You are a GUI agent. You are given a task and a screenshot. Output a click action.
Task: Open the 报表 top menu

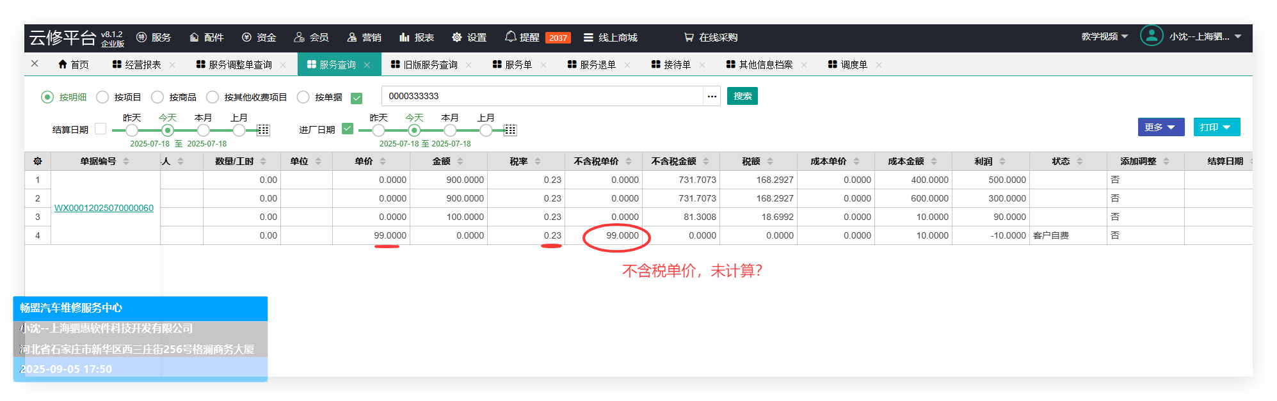tap(417, 38)
